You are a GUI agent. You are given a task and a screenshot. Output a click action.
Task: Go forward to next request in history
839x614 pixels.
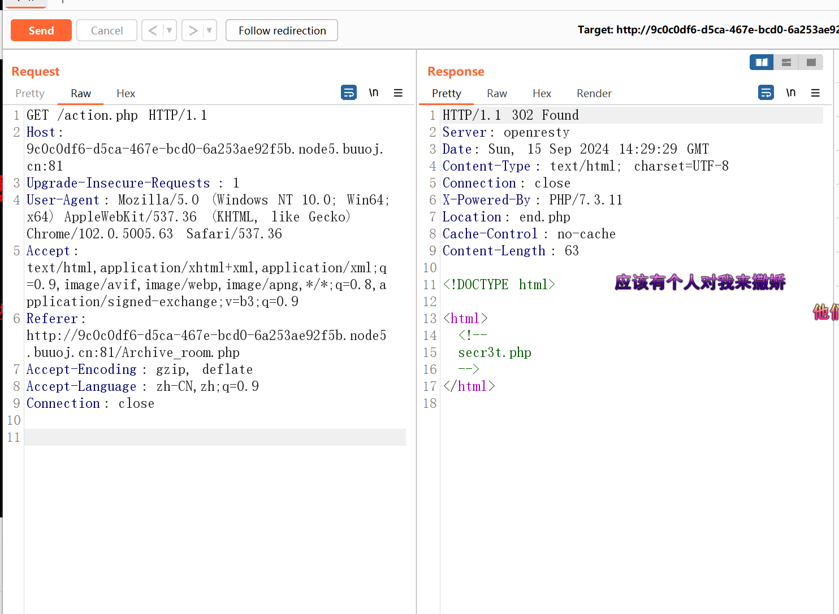tap(193, 31)
